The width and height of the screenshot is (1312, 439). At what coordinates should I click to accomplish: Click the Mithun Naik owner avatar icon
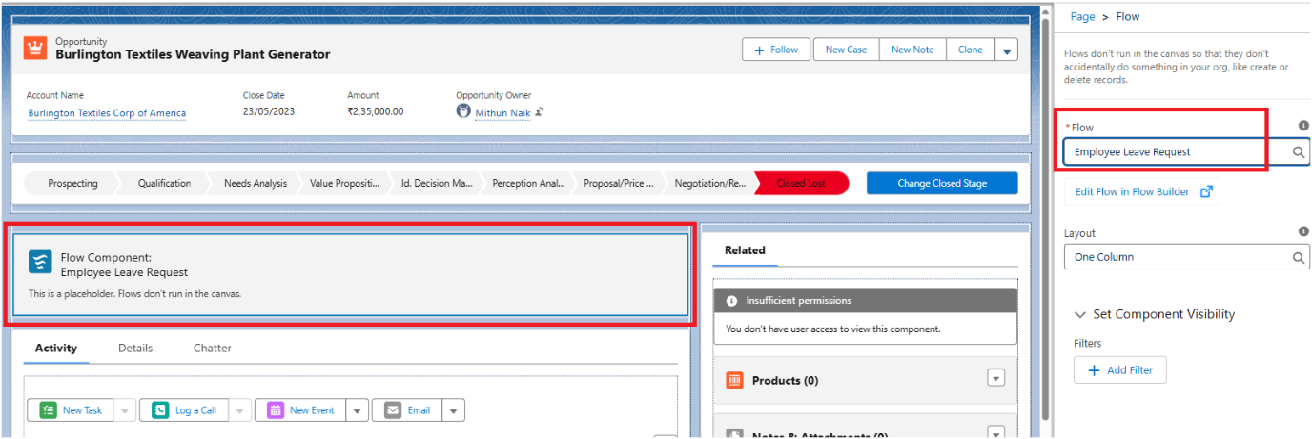click(x=463, y=111)
